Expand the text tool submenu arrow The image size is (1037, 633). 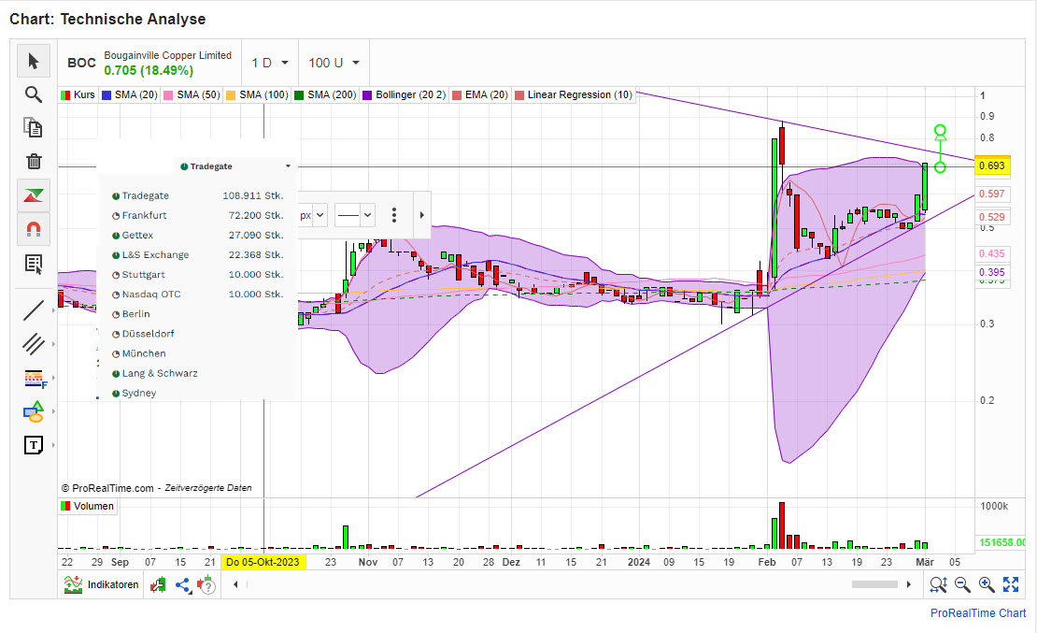click(53, 445)
